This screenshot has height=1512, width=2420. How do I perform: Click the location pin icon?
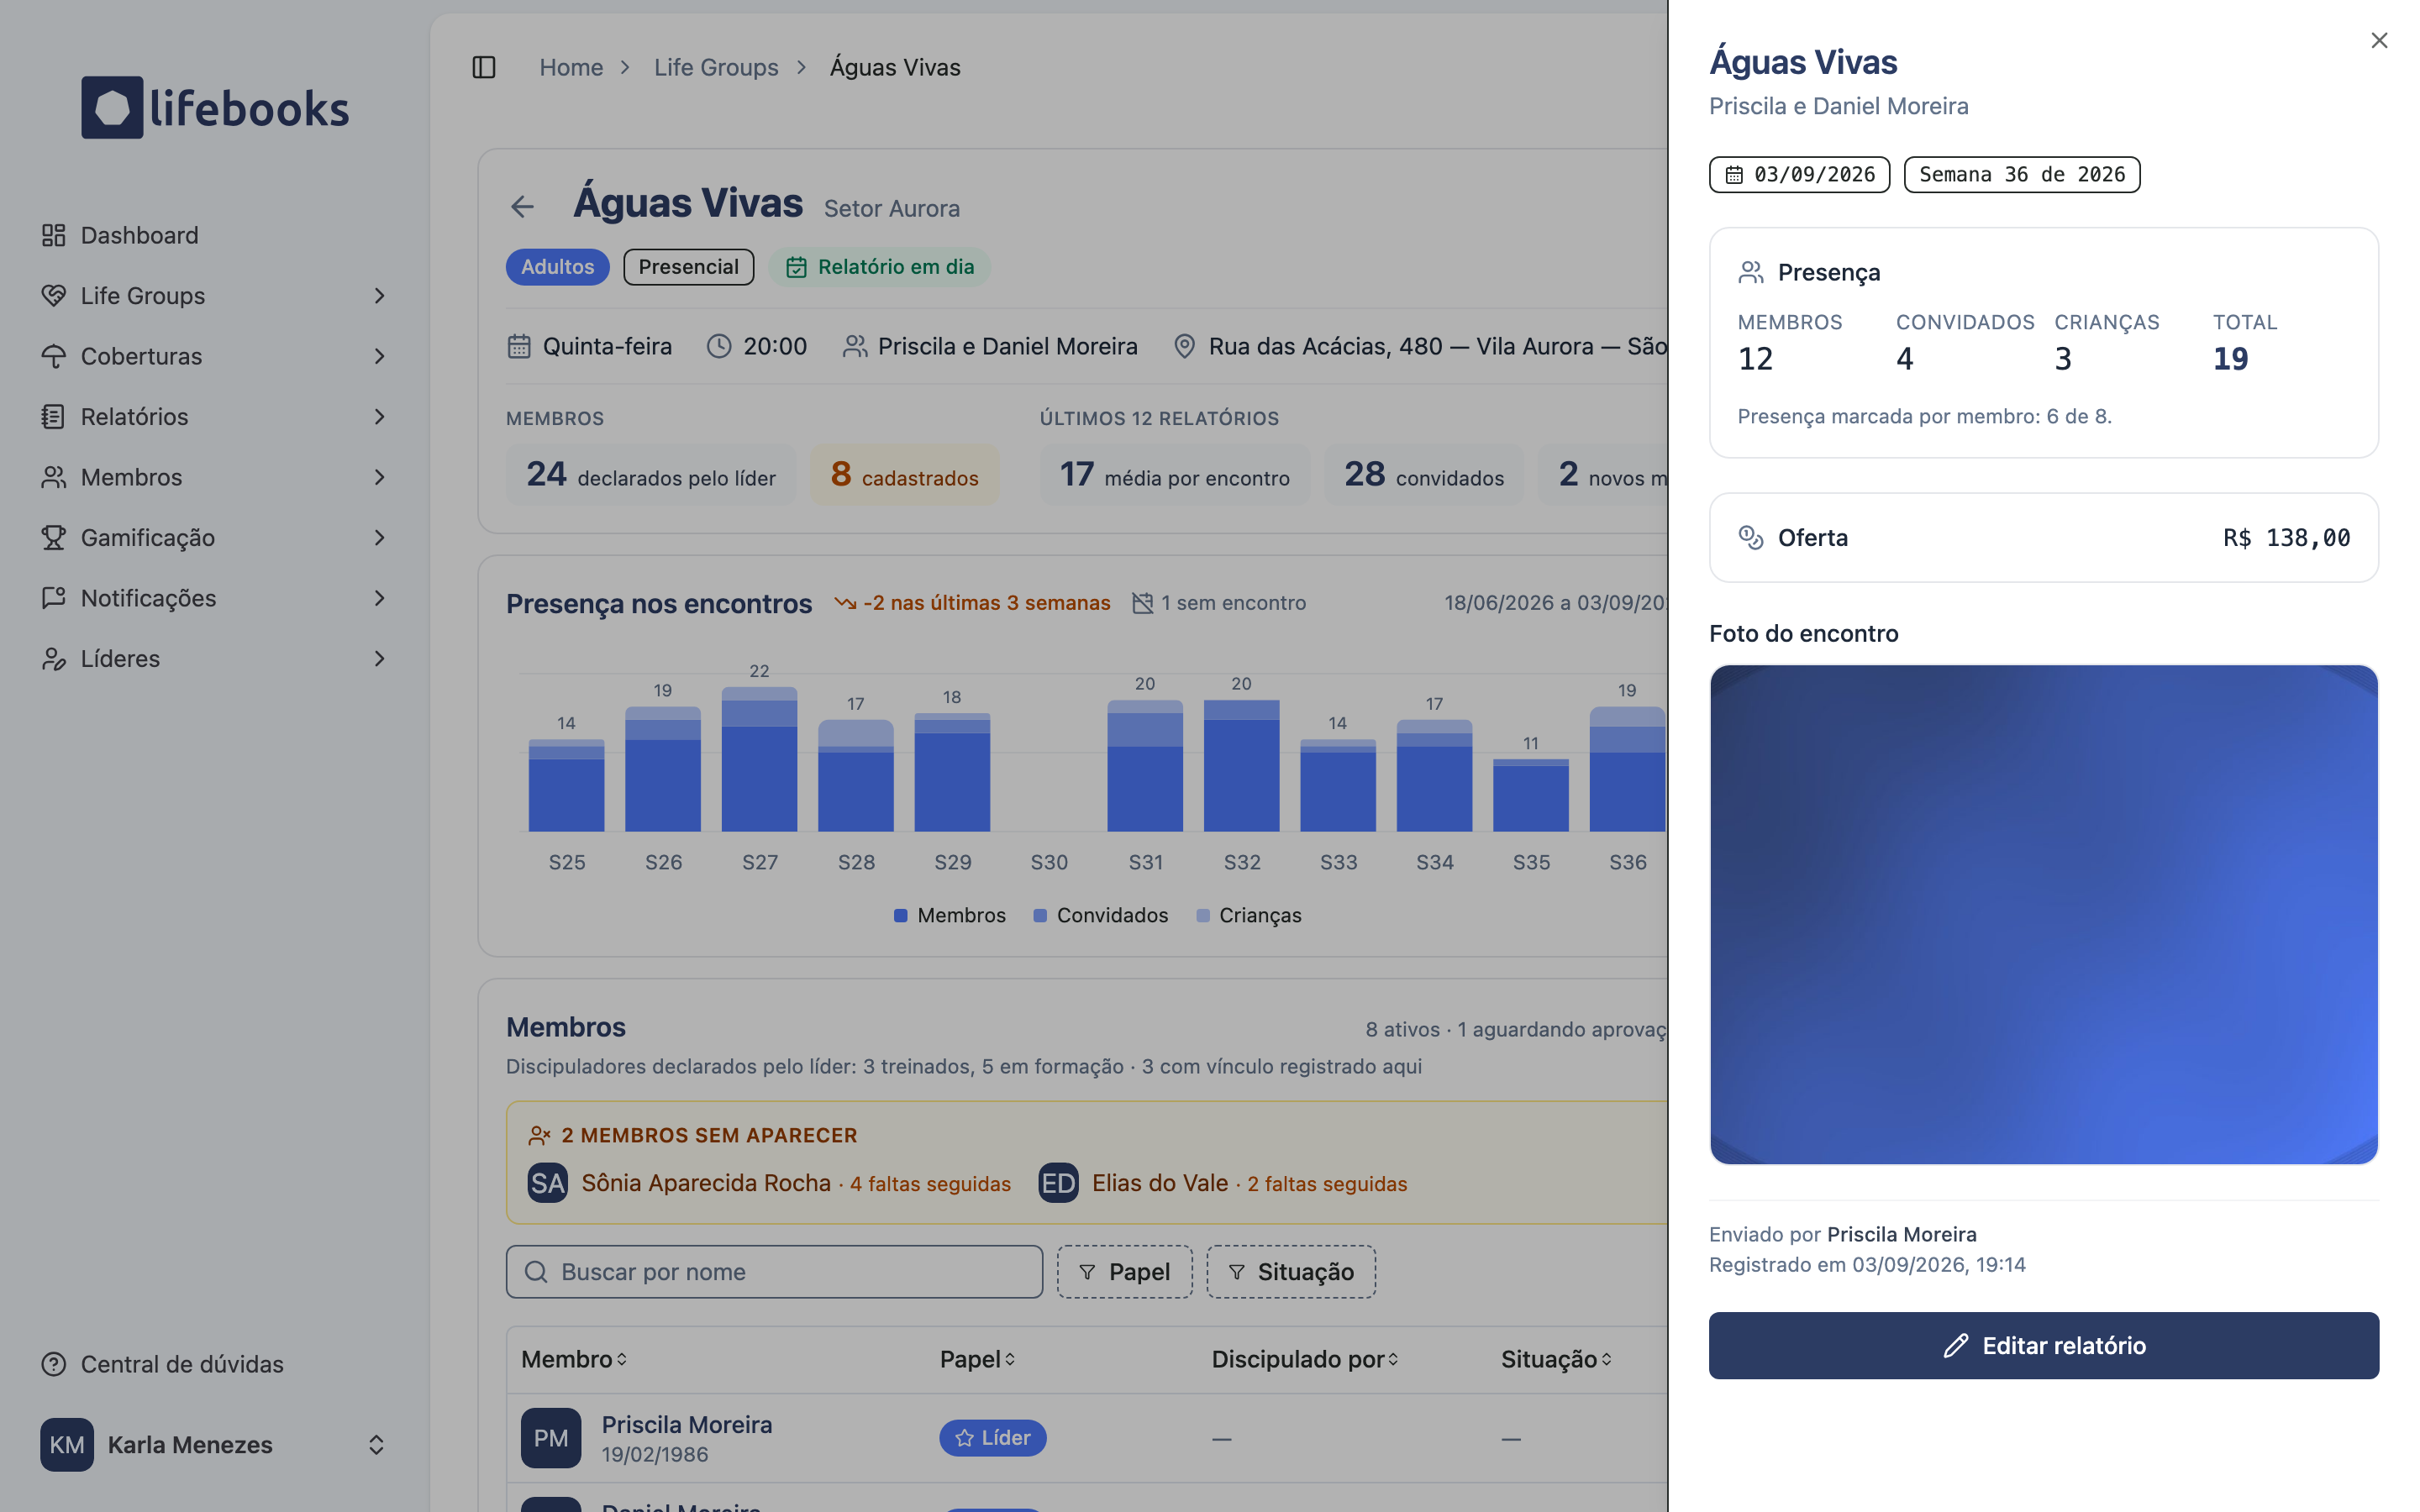(1184, 346)
